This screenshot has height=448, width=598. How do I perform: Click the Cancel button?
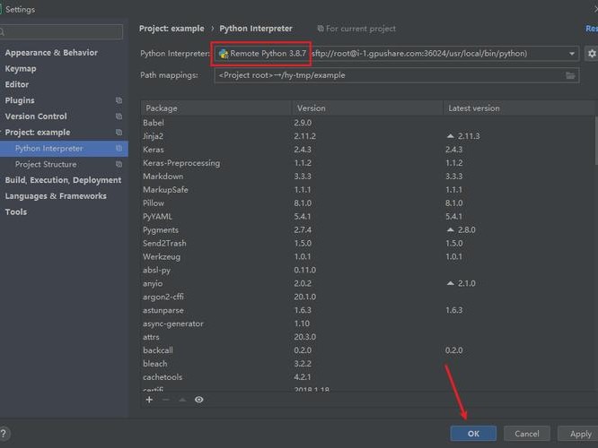(527, 434)
